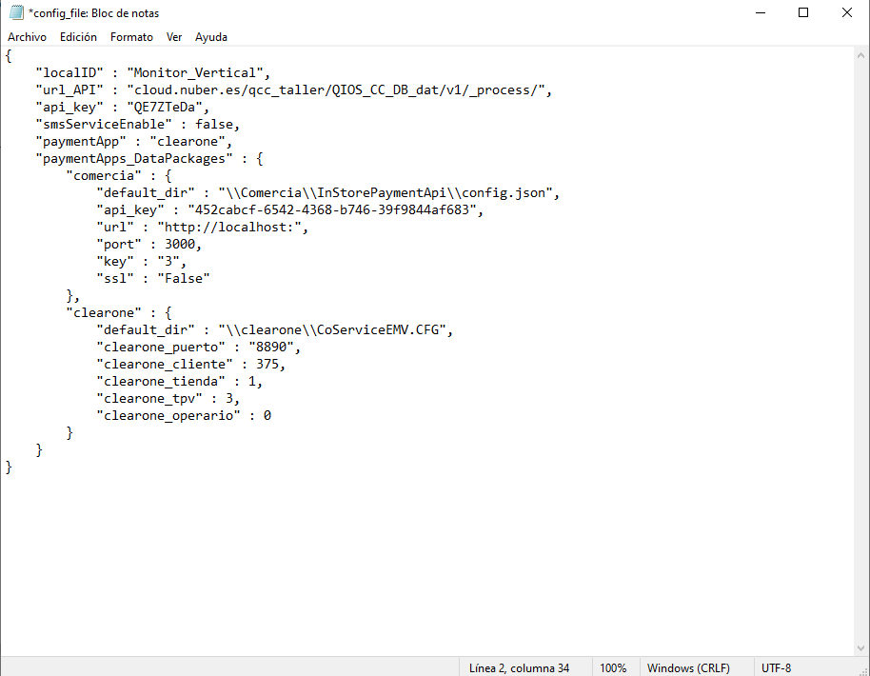Click the 452cabcf GUID api_key value
Screen dimensions: 870x676
332,209
